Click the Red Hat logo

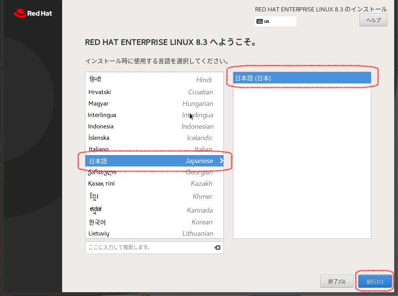coord(33,13)
